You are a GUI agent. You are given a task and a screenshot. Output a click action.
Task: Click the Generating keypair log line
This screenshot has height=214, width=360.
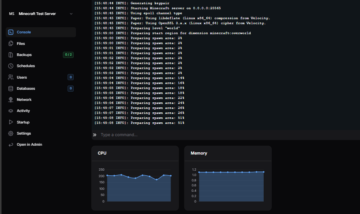click(x=132, y=3)
